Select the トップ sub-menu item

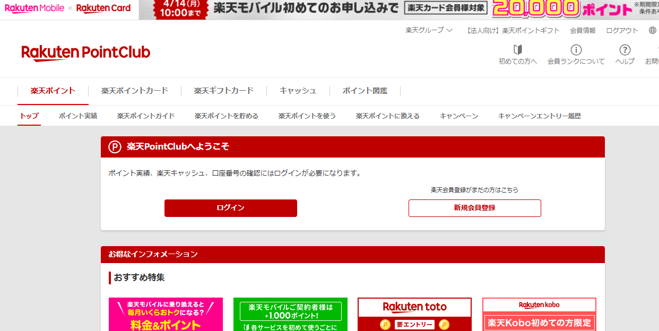[29, 116]
